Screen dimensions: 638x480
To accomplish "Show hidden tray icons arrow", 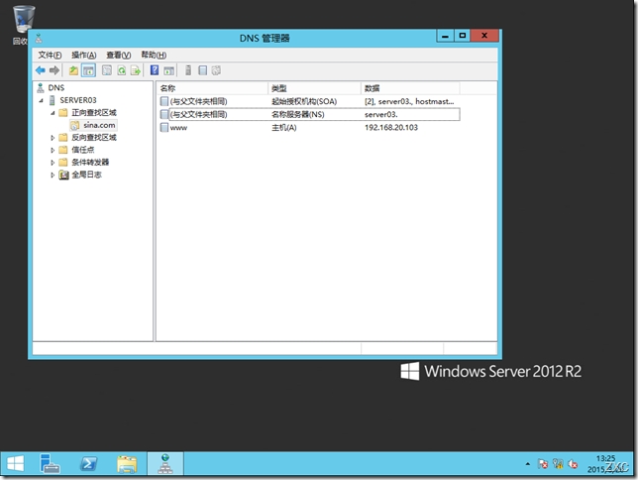I will [x=527, y=464].
